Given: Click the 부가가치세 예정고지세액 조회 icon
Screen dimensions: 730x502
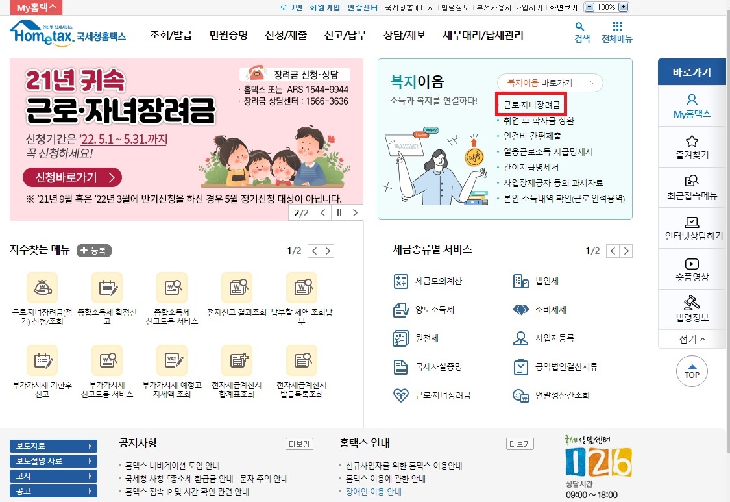Looking at the screenshot, I should [x=172, y=360].
